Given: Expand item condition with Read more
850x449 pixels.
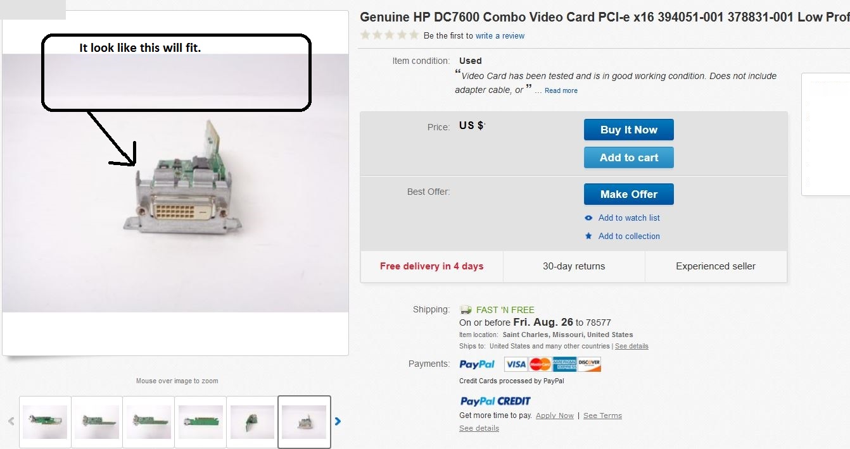Looking at the screenshot, I should click(561, 90).
